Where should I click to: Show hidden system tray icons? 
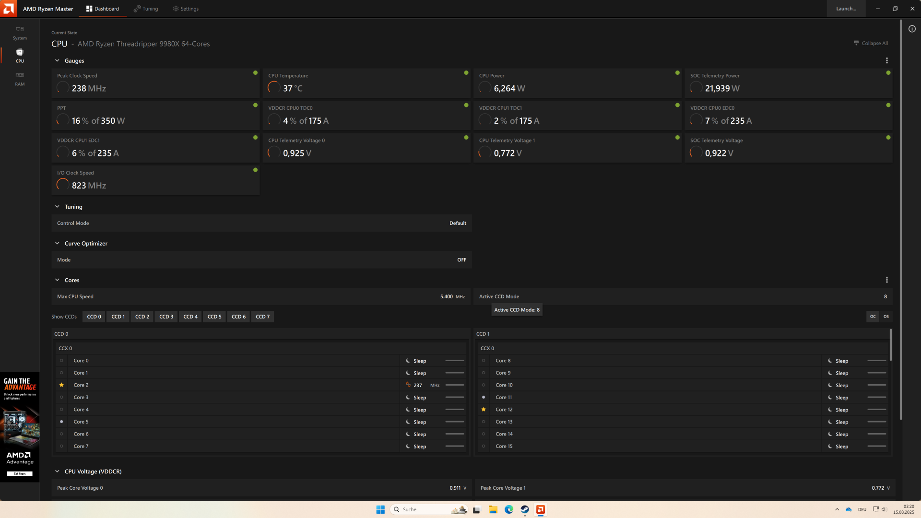(837, 509)
